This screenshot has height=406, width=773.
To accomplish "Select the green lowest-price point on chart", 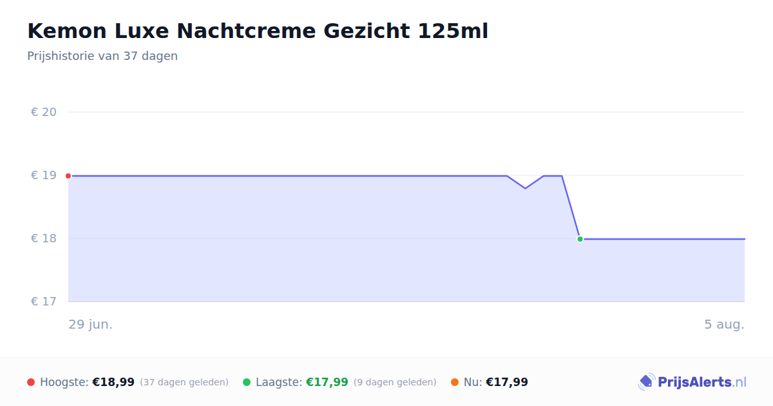I will [580, 239].
